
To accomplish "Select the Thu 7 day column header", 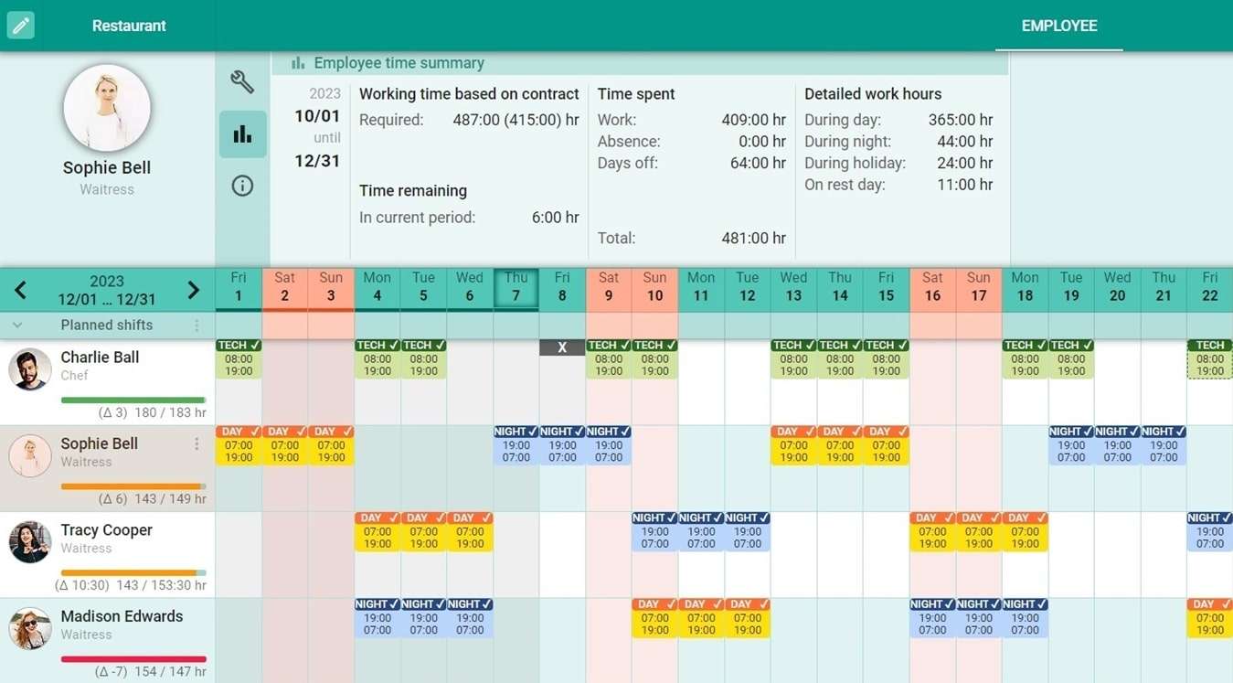I will tap(516, 287).
